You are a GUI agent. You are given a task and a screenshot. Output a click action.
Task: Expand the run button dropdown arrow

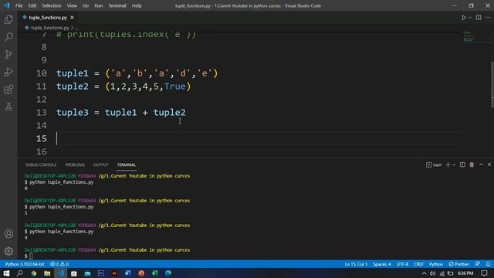(470, 18)
